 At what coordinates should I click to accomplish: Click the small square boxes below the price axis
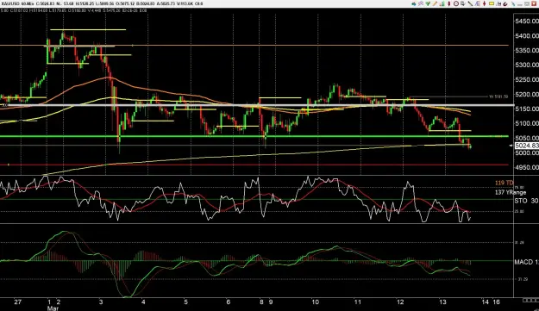click(x=530, y=301)
